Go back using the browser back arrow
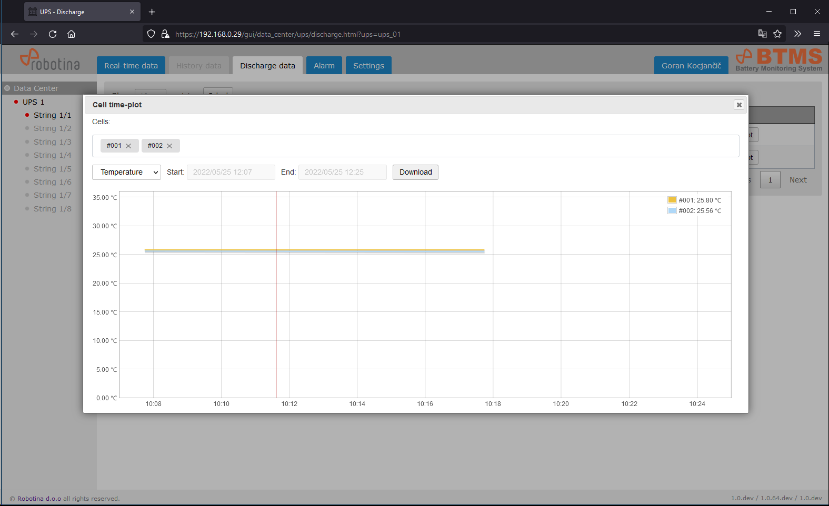Viewport: 829px width, 506px height. pos(15,34)
